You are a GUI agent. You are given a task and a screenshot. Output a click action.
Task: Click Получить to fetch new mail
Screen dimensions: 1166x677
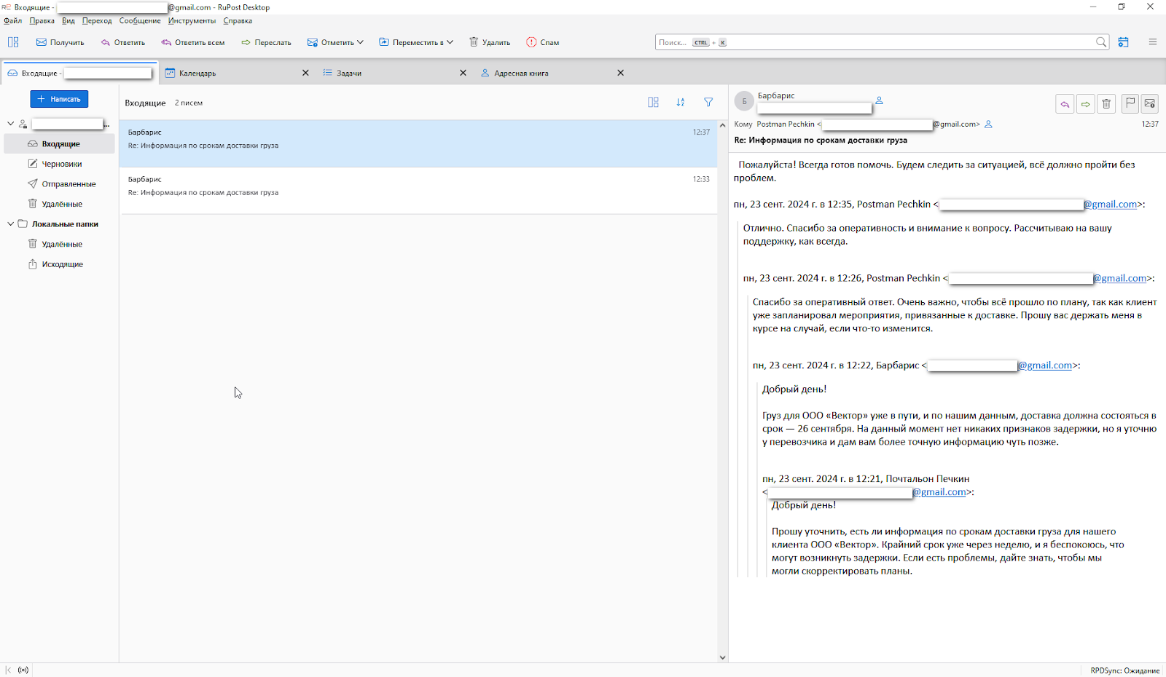point(60,42)
